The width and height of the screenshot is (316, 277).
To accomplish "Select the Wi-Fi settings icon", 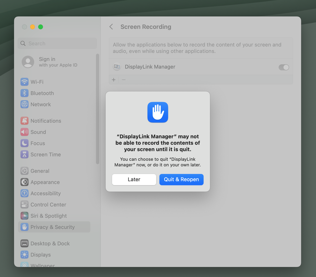I will [24, 82].
